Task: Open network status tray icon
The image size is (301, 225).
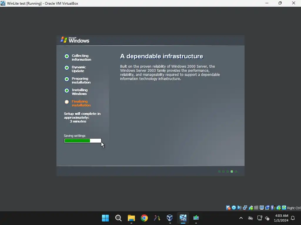Action: coord(260,218)
